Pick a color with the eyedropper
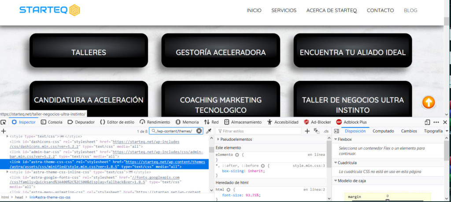The width and height of the screenshot is (451, 202). [209, 131]
